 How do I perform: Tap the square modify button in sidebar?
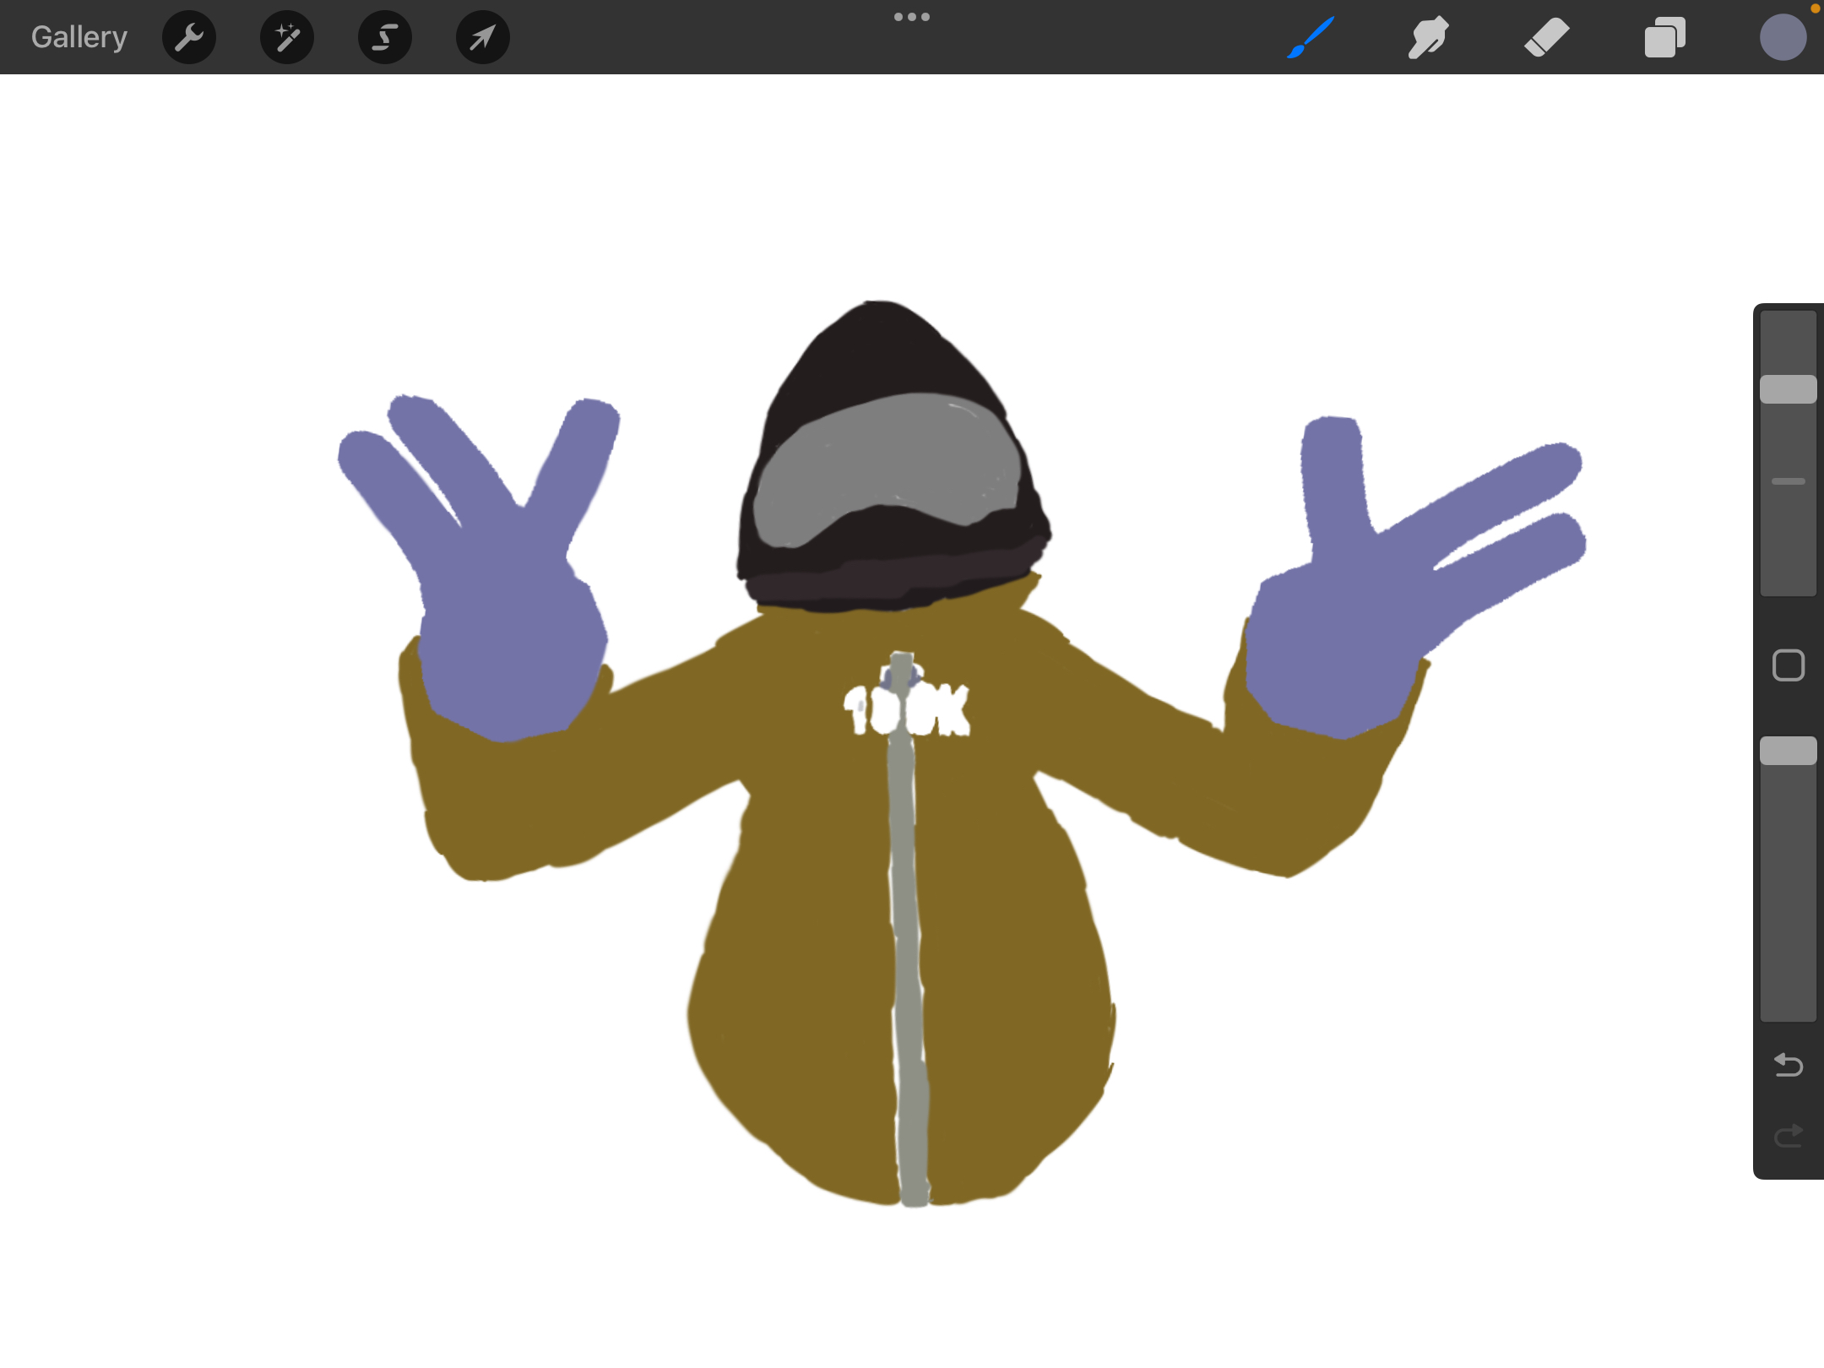[x=1789, y=665]
